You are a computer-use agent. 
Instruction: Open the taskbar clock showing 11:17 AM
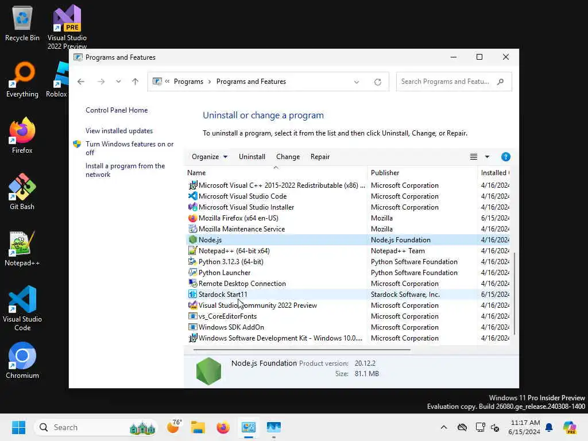[x=524, y=427]
